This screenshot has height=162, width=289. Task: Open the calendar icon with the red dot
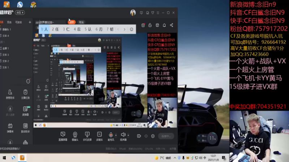[143, 25]
